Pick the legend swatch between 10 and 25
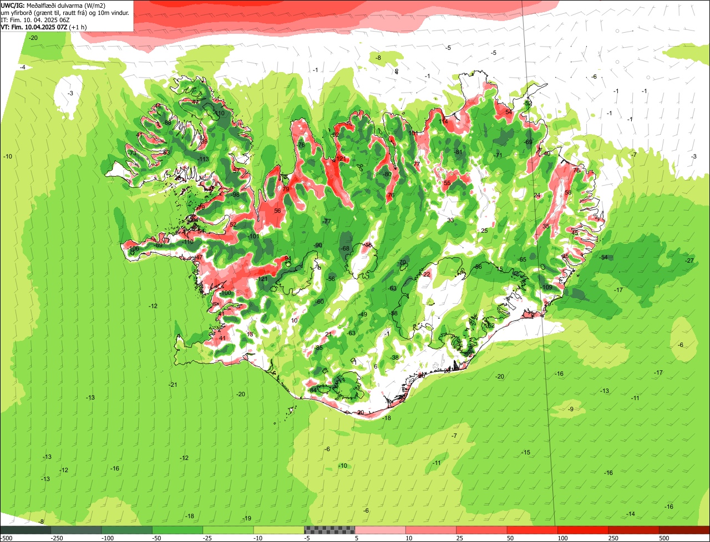Screen dimensions: 710x542 pyautogui.click(x=430, y=530)
